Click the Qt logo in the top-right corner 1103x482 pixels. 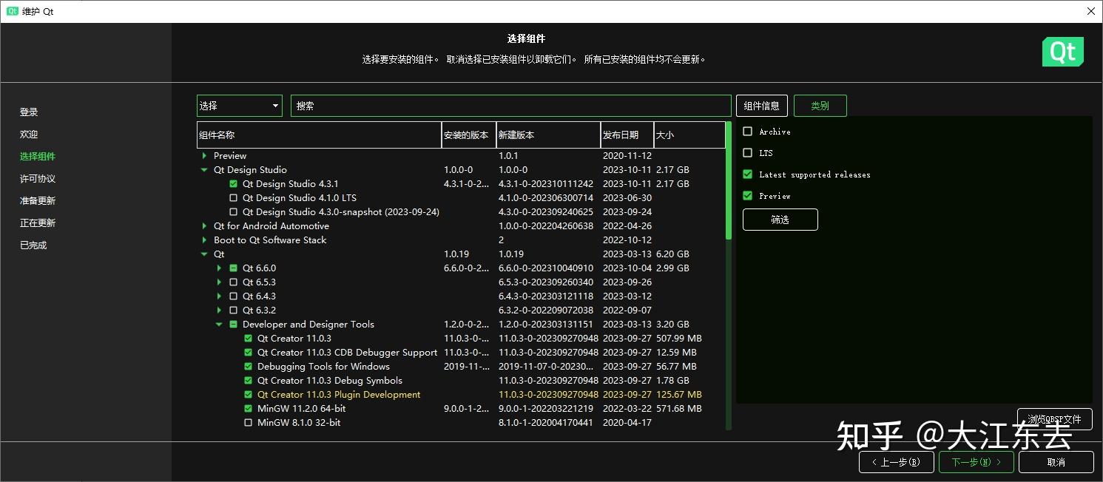point(1063,52)
